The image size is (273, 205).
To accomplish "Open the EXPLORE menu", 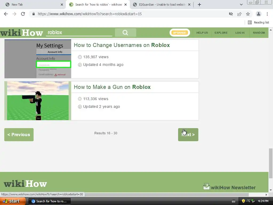I will click(x=221, y=33).
